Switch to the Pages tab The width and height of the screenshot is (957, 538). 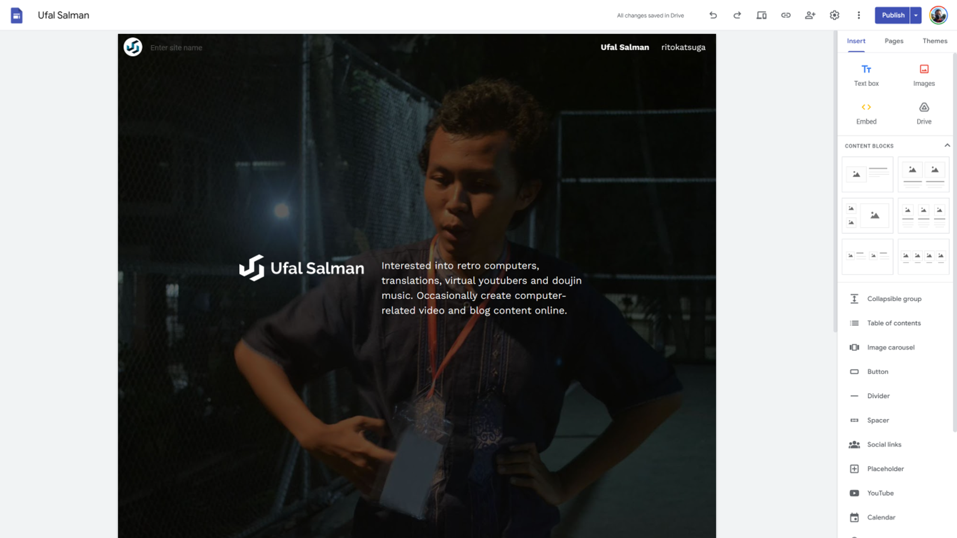point(894,41)
